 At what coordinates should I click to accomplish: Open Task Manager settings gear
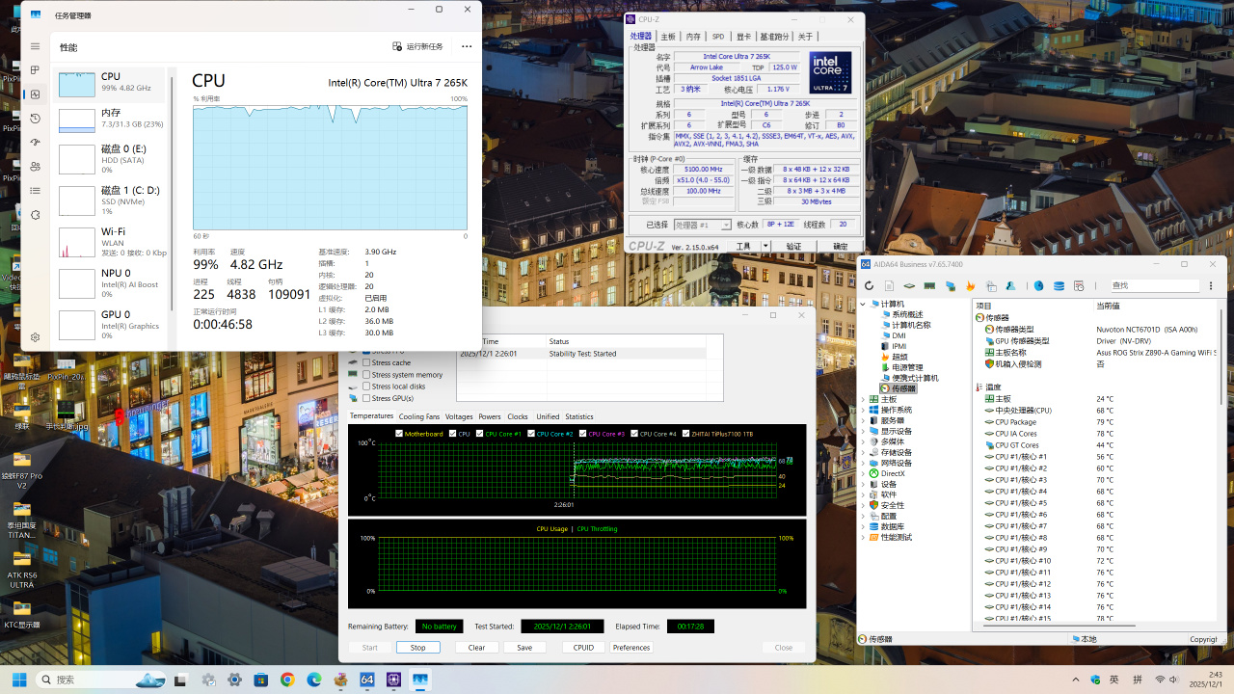(x=35, y=337)
